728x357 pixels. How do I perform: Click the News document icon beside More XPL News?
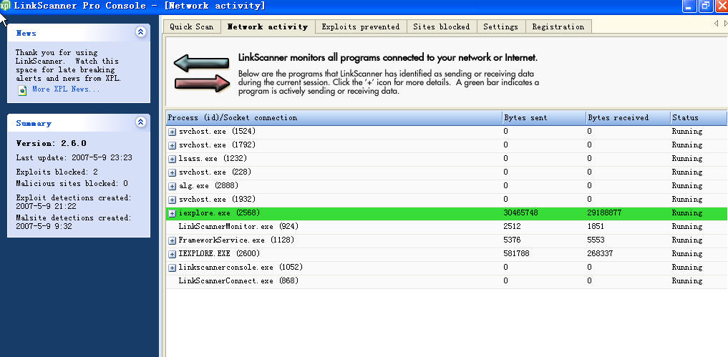point(22,90)
